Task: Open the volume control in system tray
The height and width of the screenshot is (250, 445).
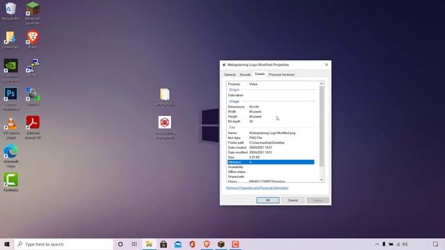Action: coord(405,244)
